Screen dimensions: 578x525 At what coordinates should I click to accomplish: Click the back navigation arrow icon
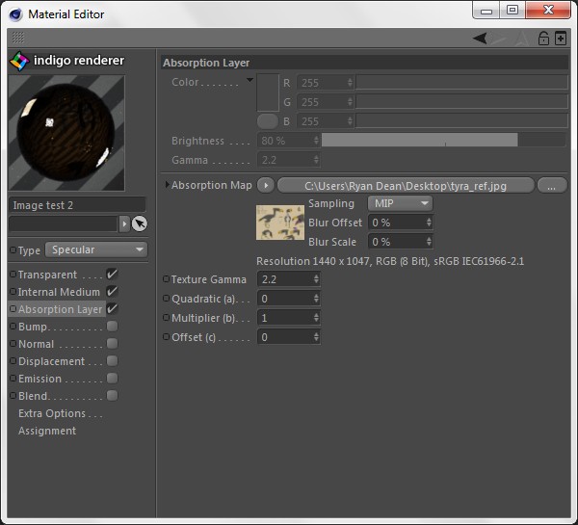coord(482,39)
